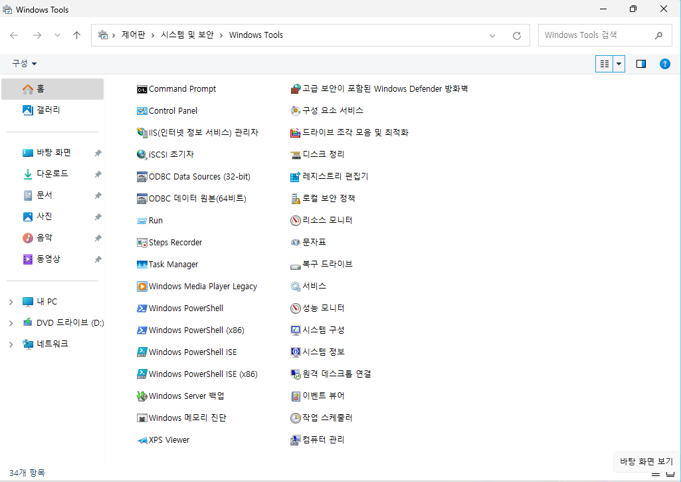Expand the chevron after 제어판 breadcrumb
Viewport: 681px width, 482px height.
coord(153,35)
